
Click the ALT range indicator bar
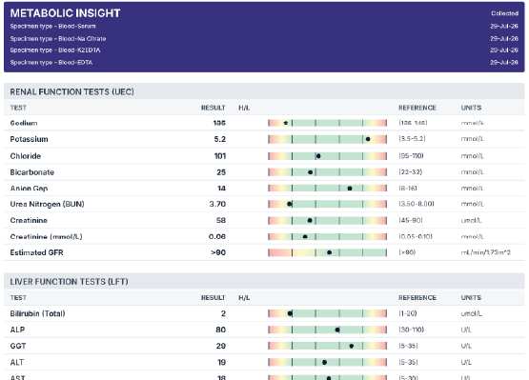click(327, 363)
